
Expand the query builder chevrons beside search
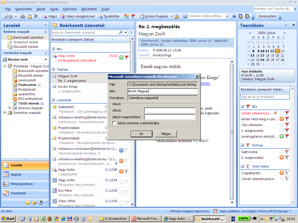[131, 33]
